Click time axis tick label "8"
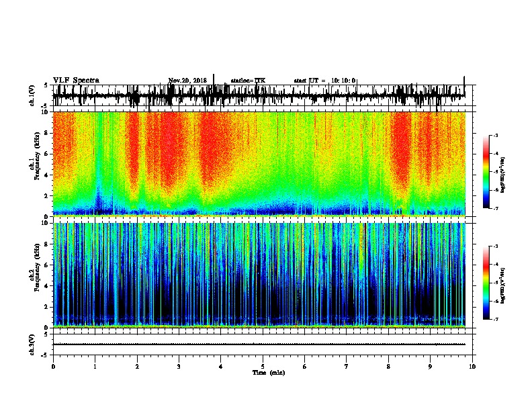 pos(388,367)
